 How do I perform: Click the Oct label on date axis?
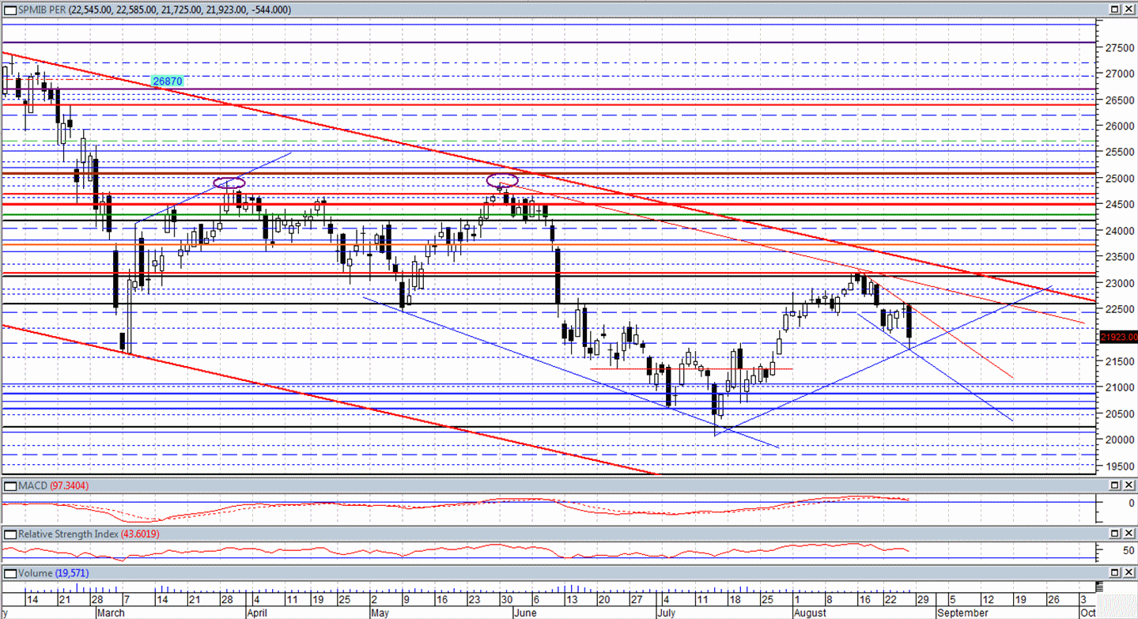pyautogui.click(x=1088, y=613)
